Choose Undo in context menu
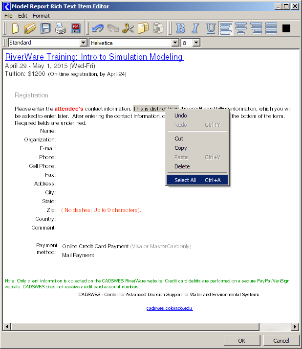This screenshot has height=349, width=302. click(x=197, y=116)
